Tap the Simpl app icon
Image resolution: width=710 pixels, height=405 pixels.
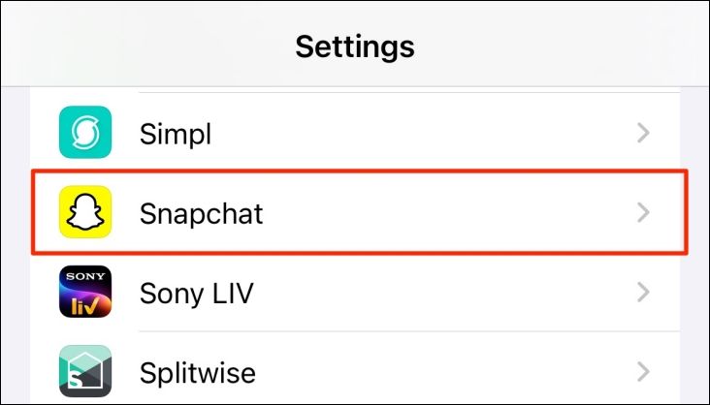coord(84,133)
